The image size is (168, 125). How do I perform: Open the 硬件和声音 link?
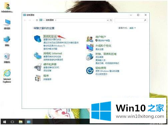tap(50, 64)
